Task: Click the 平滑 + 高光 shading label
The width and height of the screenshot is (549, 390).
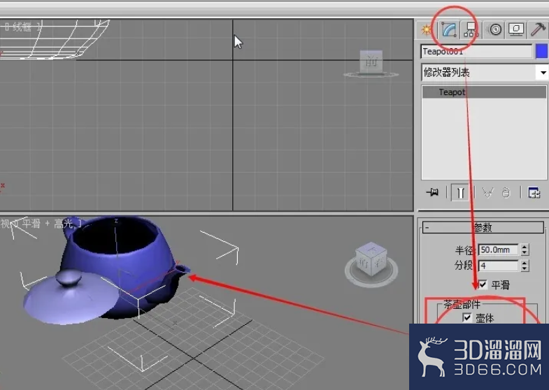Action: [47, 224]
